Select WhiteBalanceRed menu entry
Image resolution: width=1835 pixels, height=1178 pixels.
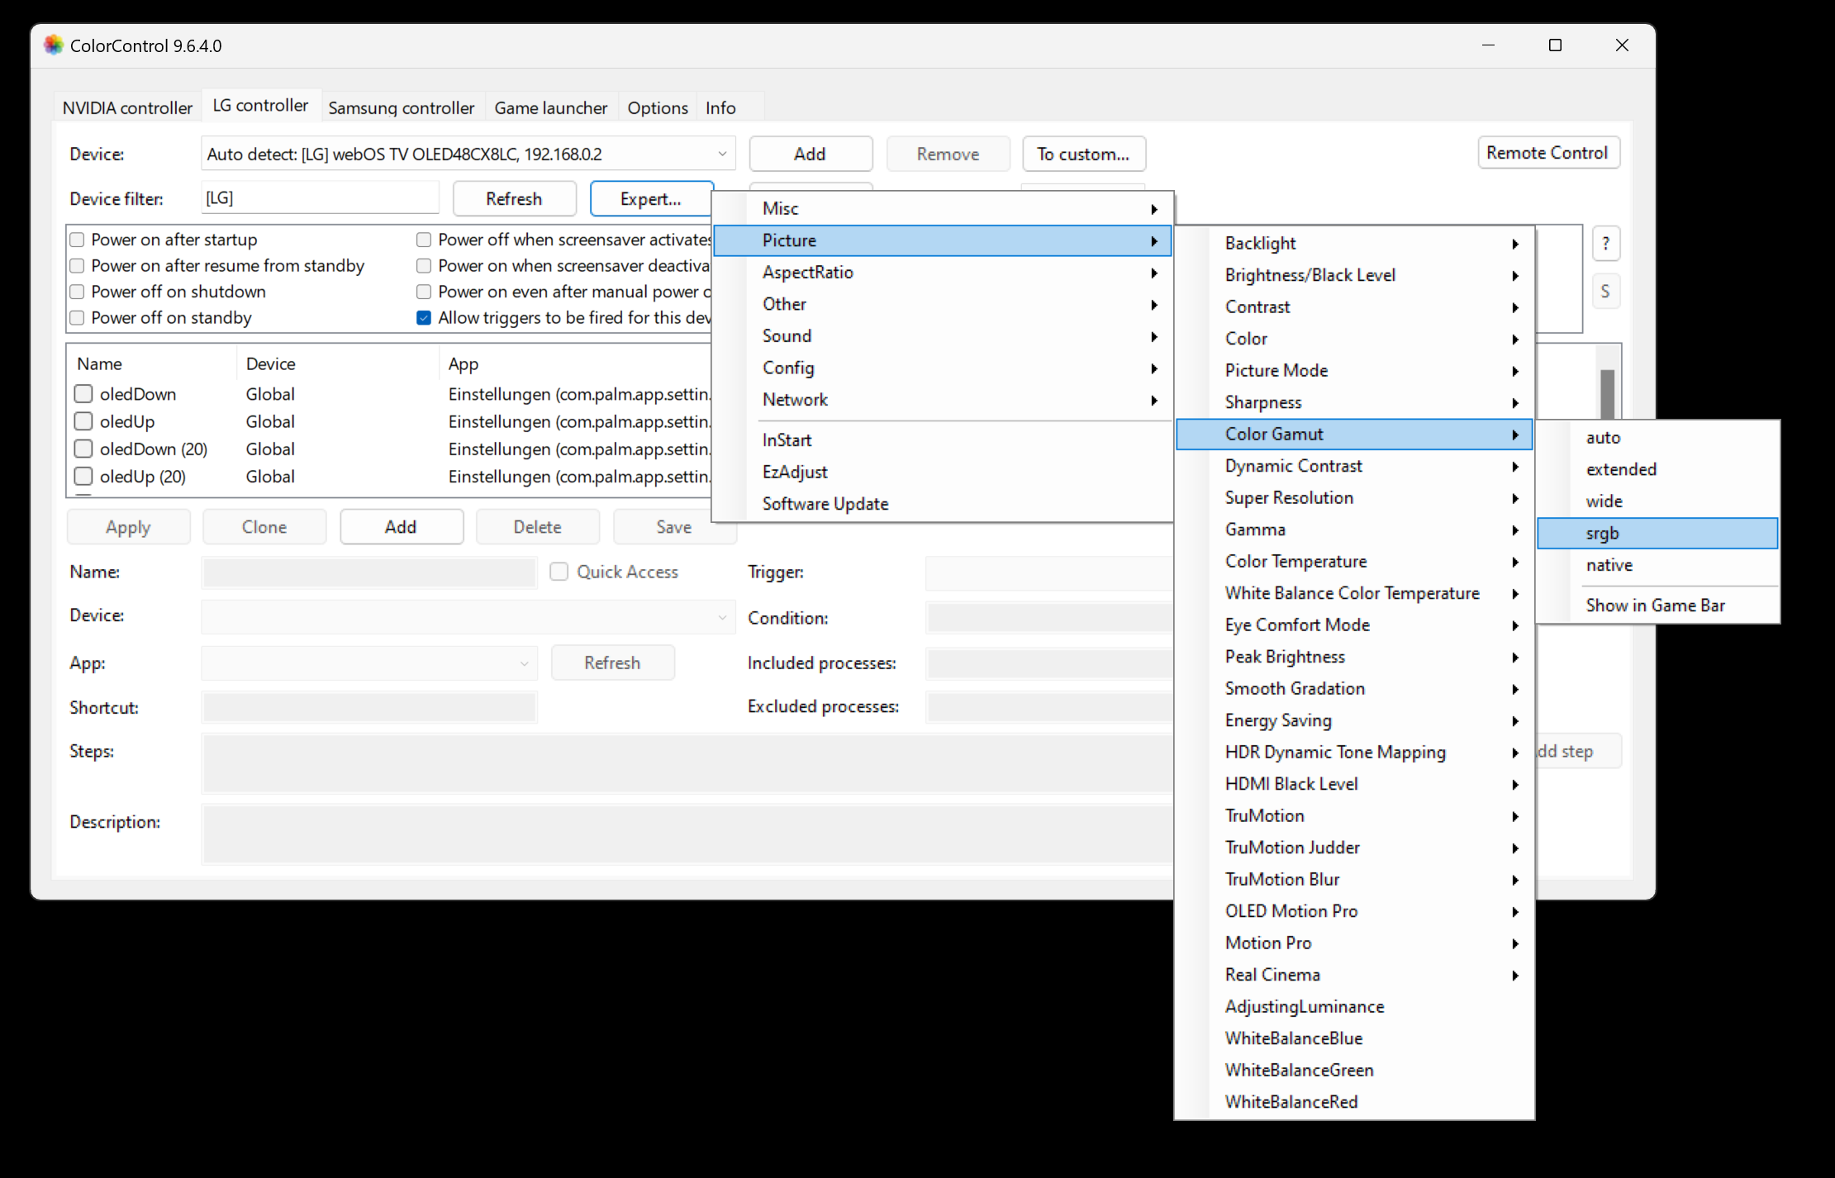pyautogui.click(x=1354, y=1102)
